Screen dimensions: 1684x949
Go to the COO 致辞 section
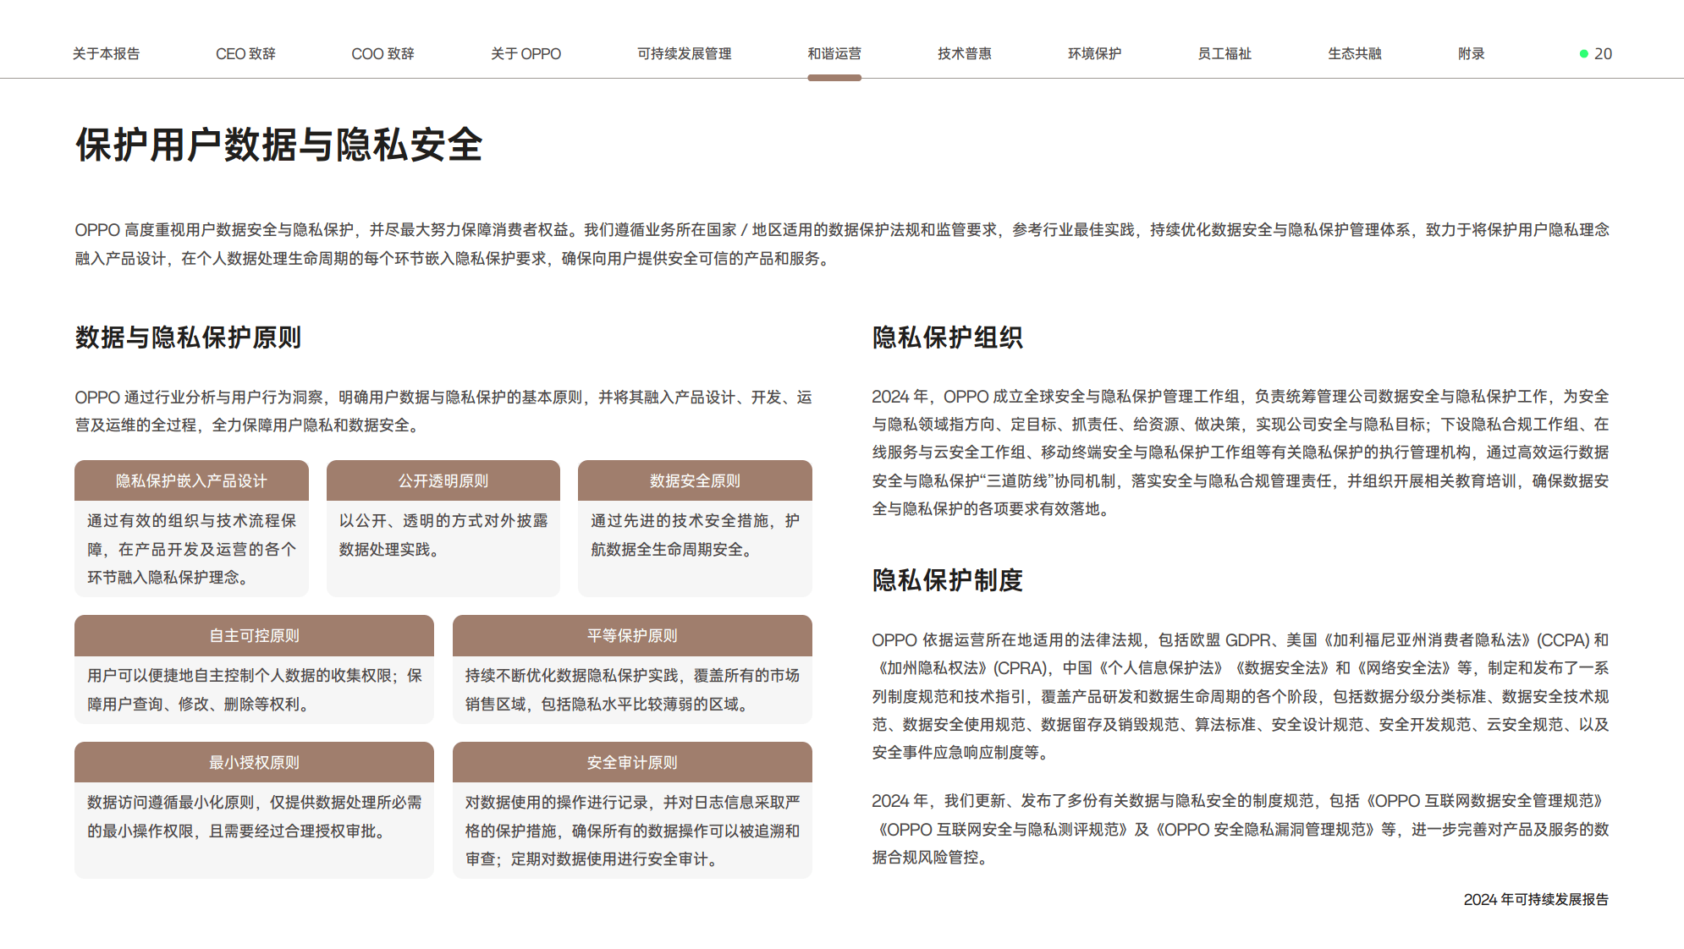point(382,53)
